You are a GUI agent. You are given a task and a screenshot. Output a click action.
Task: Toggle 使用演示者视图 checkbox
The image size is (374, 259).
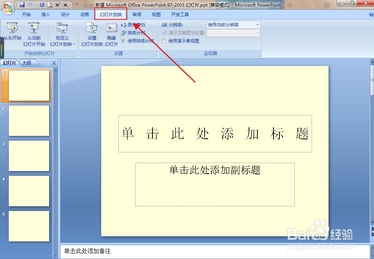164,41
